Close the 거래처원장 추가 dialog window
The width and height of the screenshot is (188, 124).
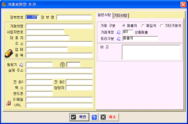pyautogui.click(x=183, y=4)
